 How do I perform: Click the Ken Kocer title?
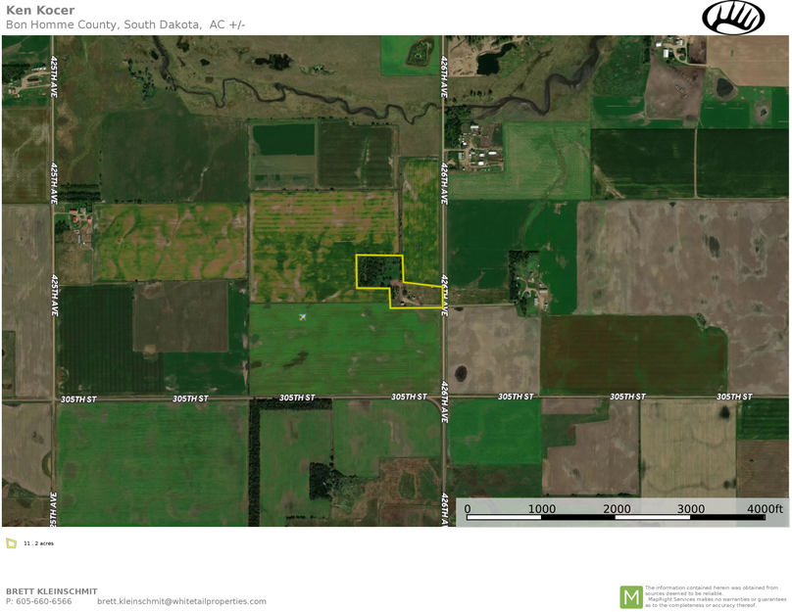[40, 11]
